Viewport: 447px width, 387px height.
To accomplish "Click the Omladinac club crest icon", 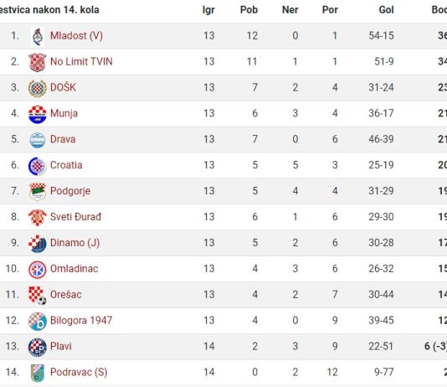I will 38,270.
